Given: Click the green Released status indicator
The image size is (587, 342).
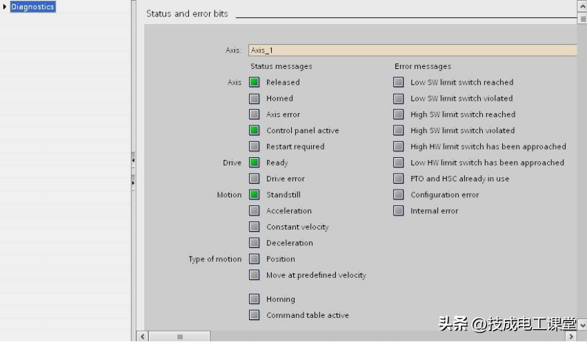Looking at the screenshot, I should [x=254, y=82].
